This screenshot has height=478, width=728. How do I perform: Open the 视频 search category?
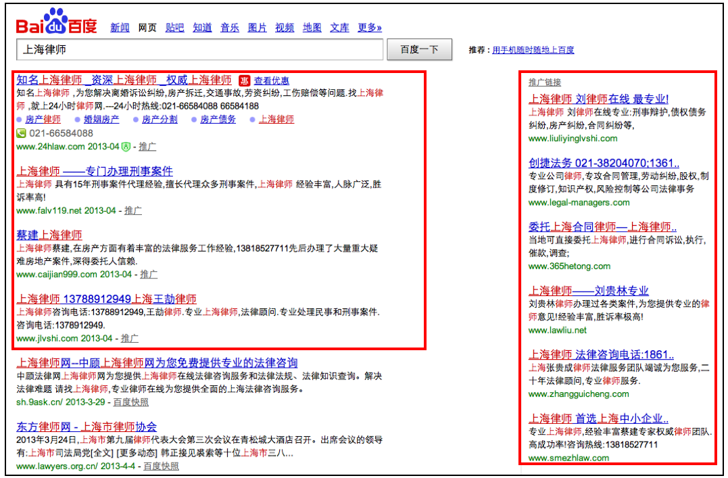tap(285, 28)
